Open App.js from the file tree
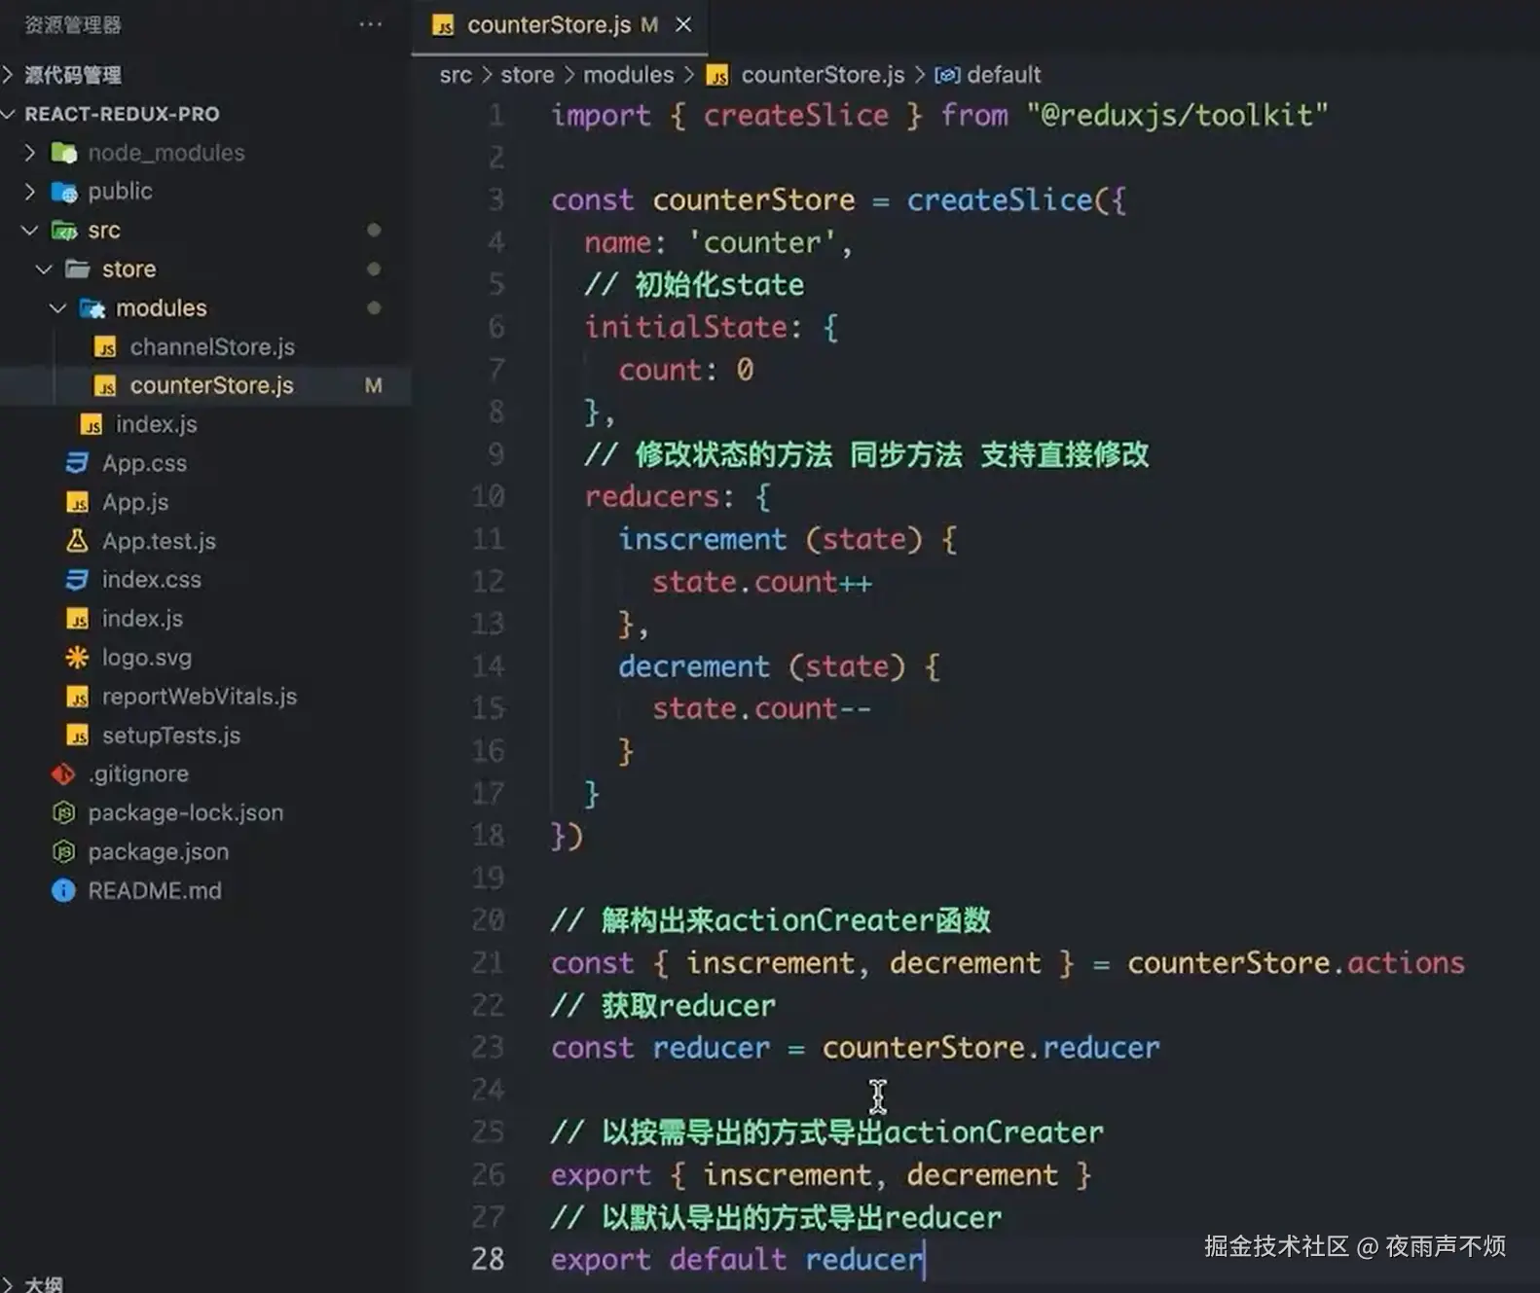1540x1293 pixels. pyautogui.click(x=135, y=502)
